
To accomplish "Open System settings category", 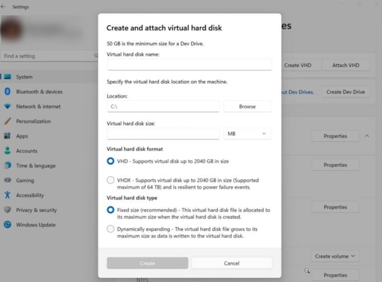I will tap(49, 77).
